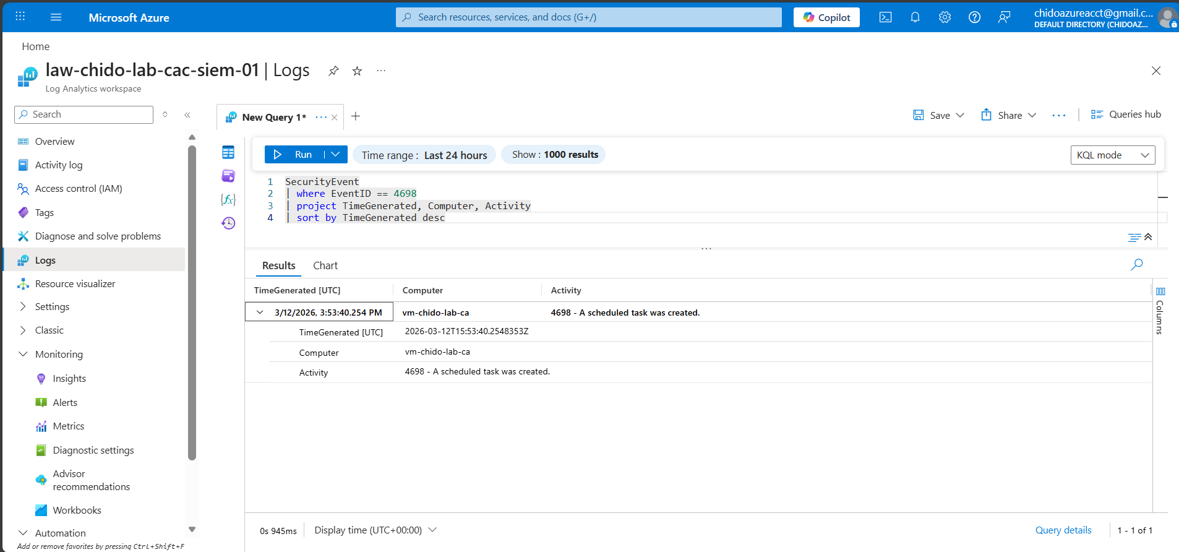The width and height of the screenshot is (1179, 552).
Task: Click the search icon in results
Action: coord(1136,265)
